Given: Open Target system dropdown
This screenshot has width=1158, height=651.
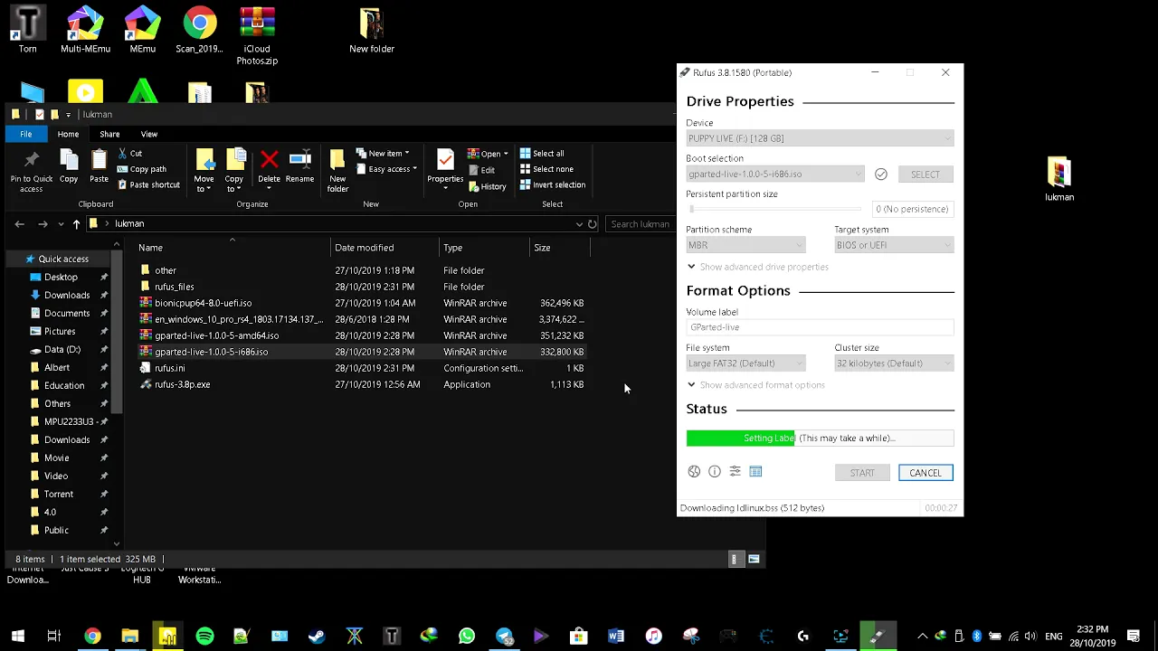Looking at the screenshot, I should (894, 245).
